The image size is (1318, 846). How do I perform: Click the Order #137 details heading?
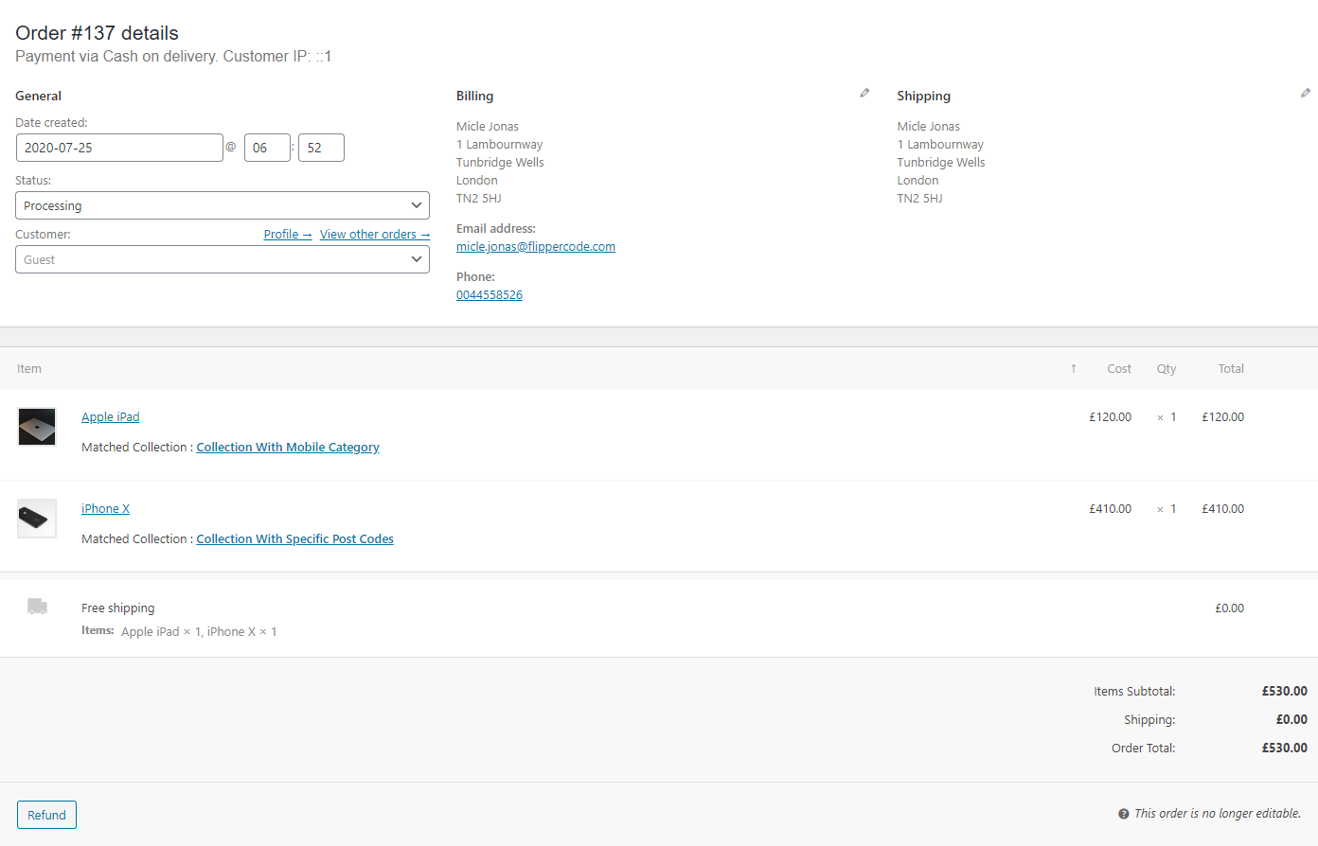pos(97,33)
